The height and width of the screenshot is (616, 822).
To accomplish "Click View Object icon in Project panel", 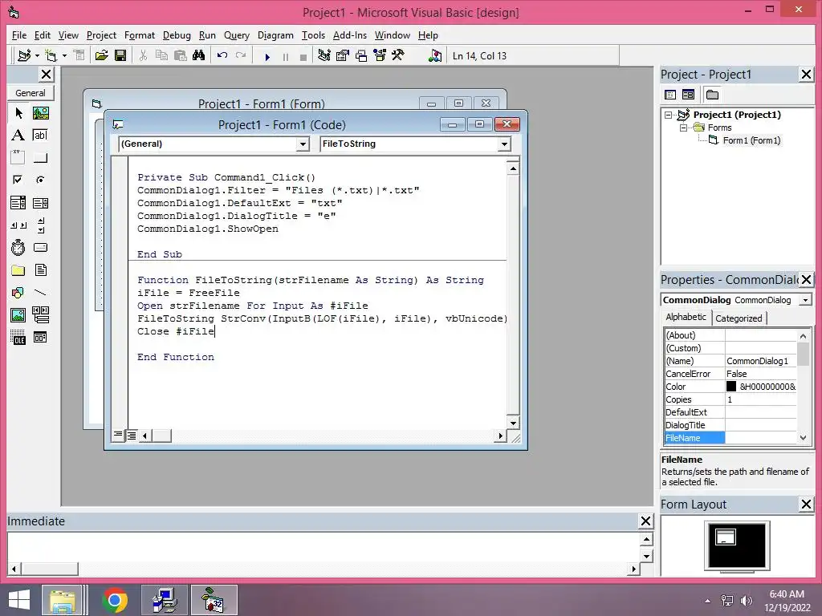I will point(688,95).
